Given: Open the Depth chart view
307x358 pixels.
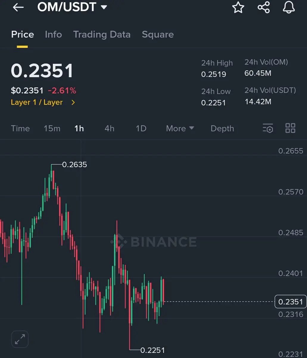Looking at the screenshot, I should tap(222, 129).
